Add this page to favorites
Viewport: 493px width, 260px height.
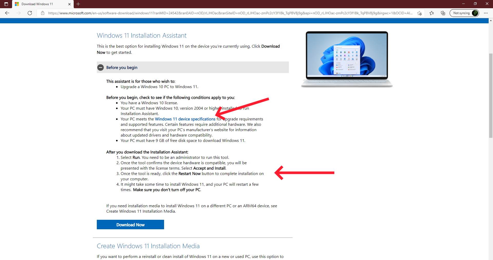tap(420, 13)
